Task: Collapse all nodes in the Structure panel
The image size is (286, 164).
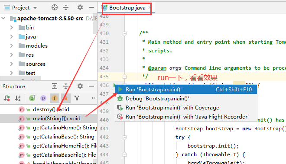Action: pyautogui.click(x=66, y=86)
